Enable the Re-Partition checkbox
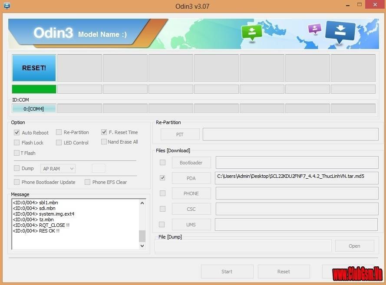 tap(59, 132)
